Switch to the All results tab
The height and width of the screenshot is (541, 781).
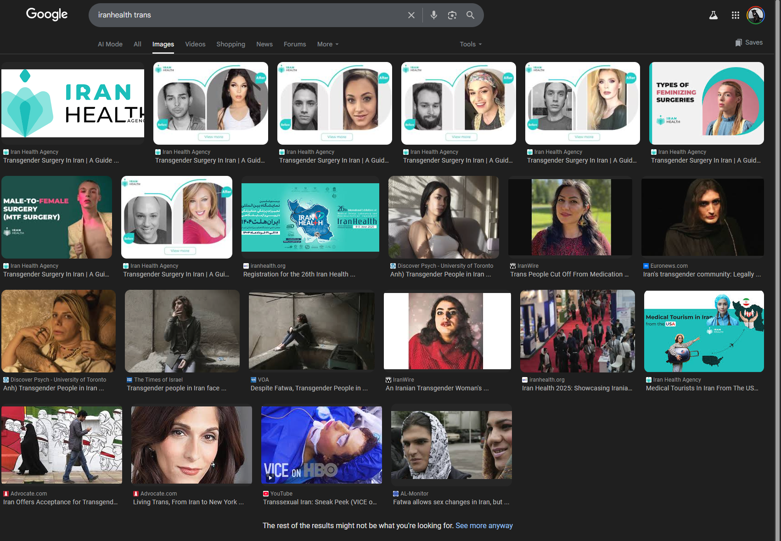(137, 44)
